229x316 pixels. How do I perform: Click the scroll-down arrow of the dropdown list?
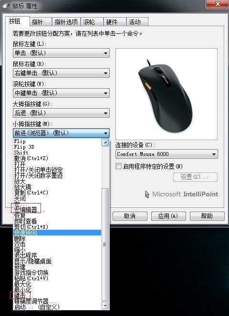(x=105, y=306)
